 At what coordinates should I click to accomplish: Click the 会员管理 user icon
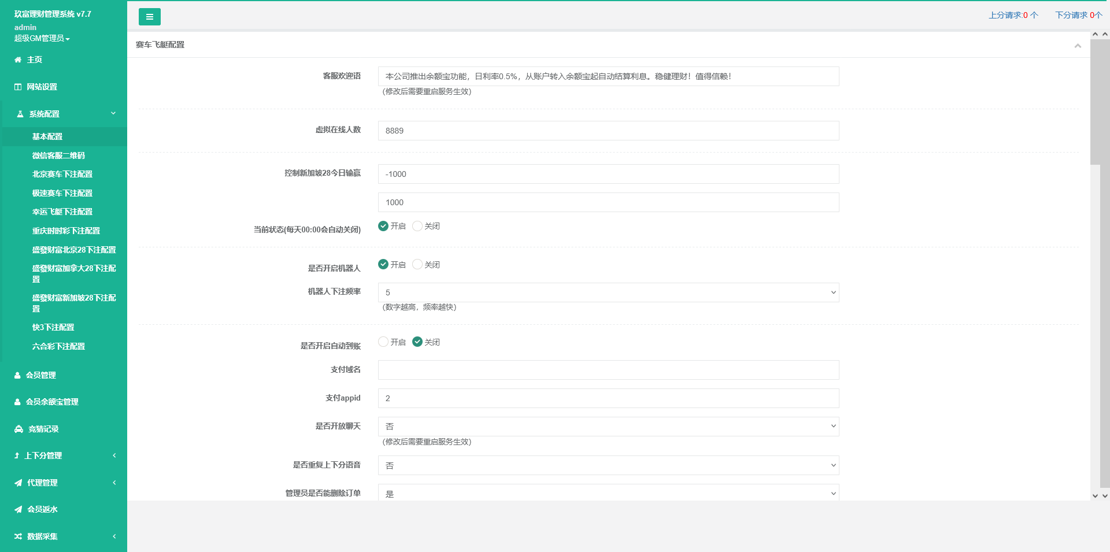(17, 375)
